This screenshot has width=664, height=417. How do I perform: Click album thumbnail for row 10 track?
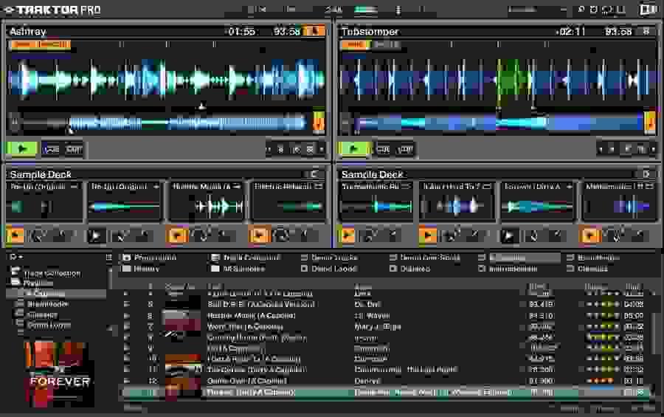(x=182, y=359)
